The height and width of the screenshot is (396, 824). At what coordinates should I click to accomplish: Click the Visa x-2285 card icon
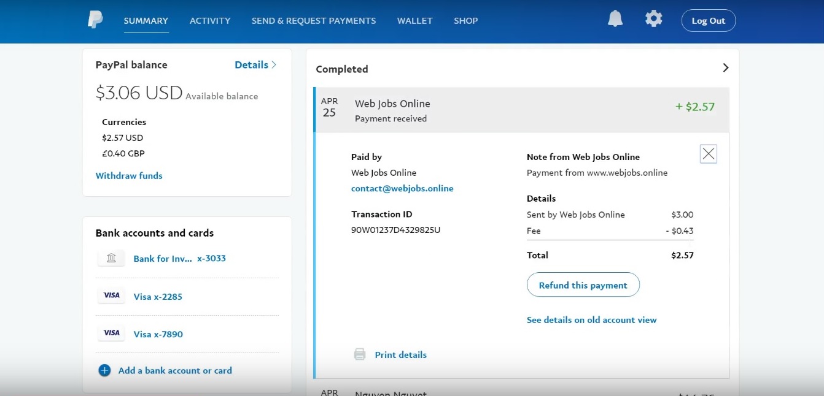tap(111, 296)
